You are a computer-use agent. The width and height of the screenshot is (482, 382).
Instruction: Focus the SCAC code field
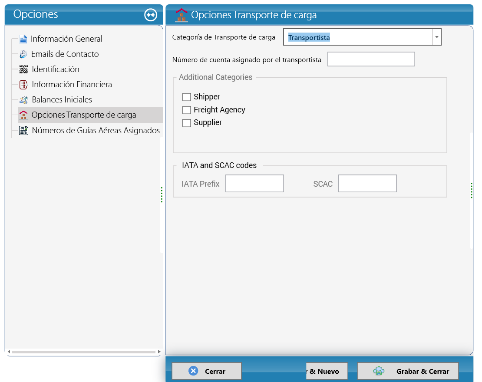tap(367, 184)
